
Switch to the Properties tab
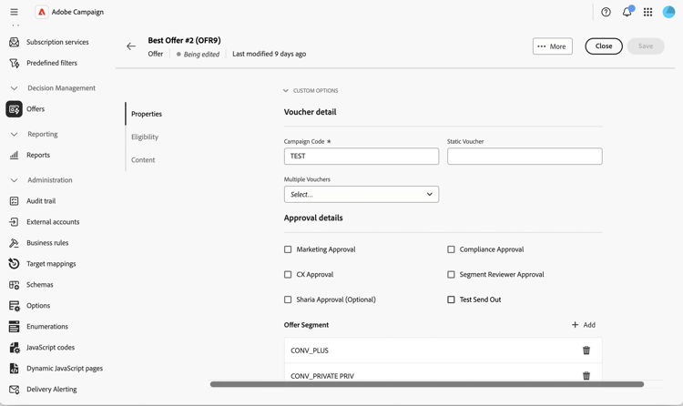[x=147, y=114]
